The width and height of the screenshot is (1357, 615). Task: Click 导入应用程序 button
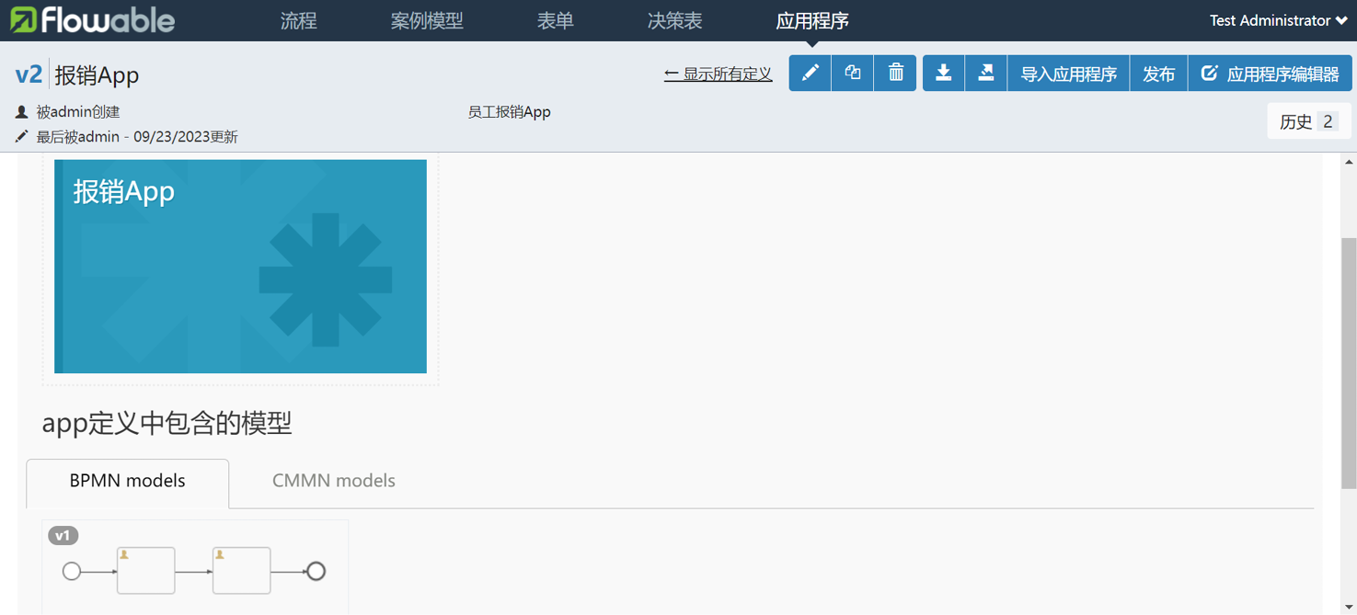[1068, 74]
